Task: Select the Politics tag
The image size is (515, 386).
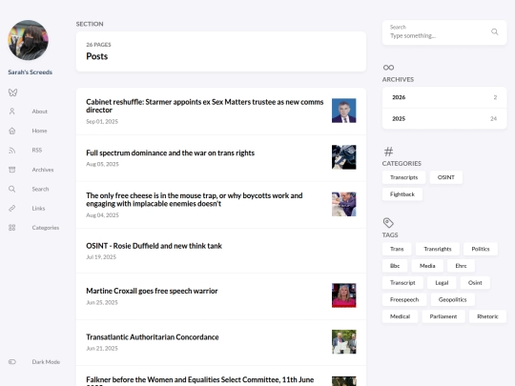Action: [x=481, y=249]
